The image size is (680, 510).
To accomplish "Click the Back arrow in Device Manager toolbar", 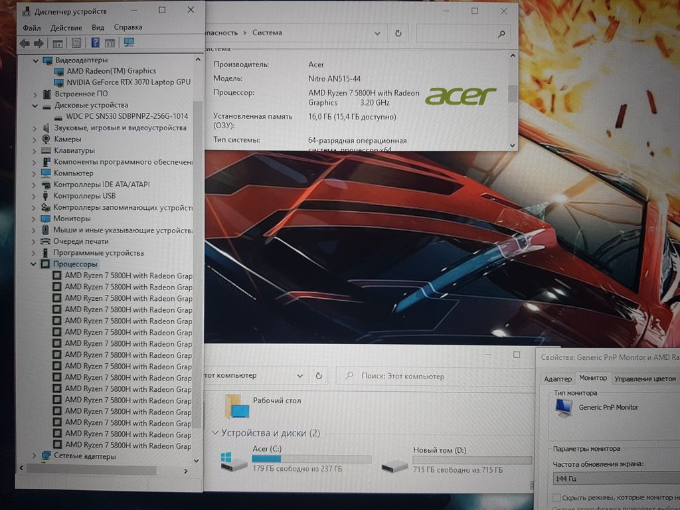I will point(25,43).
